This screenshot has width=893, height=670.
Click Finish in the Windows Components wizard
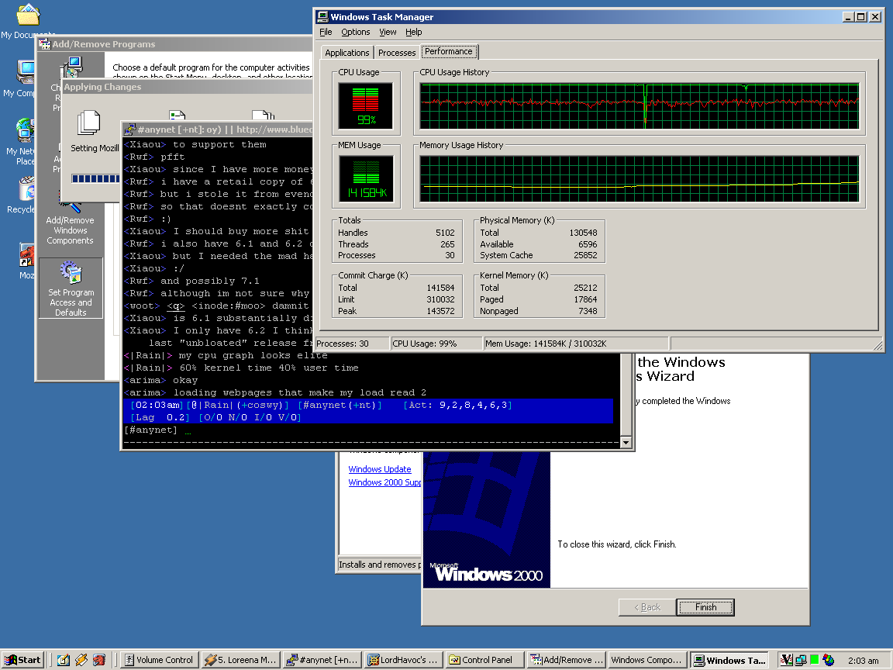(705, 607)
